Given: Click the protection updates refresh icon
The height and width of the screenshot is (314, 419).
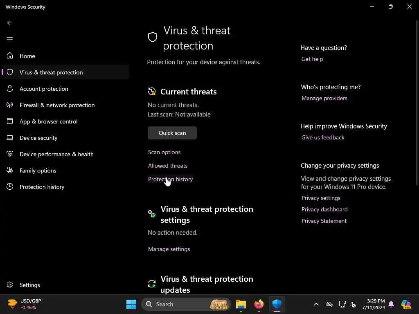Looking at the screenshot, I should (152, 284).
